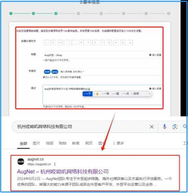188x193 pixels.
Task: Go to step 4 in progress indicator
Action: (78, 13)
